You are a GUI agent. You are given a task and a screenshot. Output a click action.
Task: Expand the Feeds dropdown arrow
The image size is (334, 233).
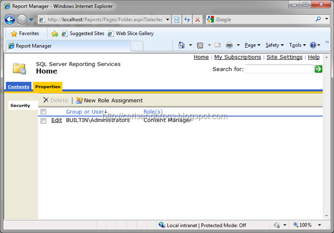point(209,45)
